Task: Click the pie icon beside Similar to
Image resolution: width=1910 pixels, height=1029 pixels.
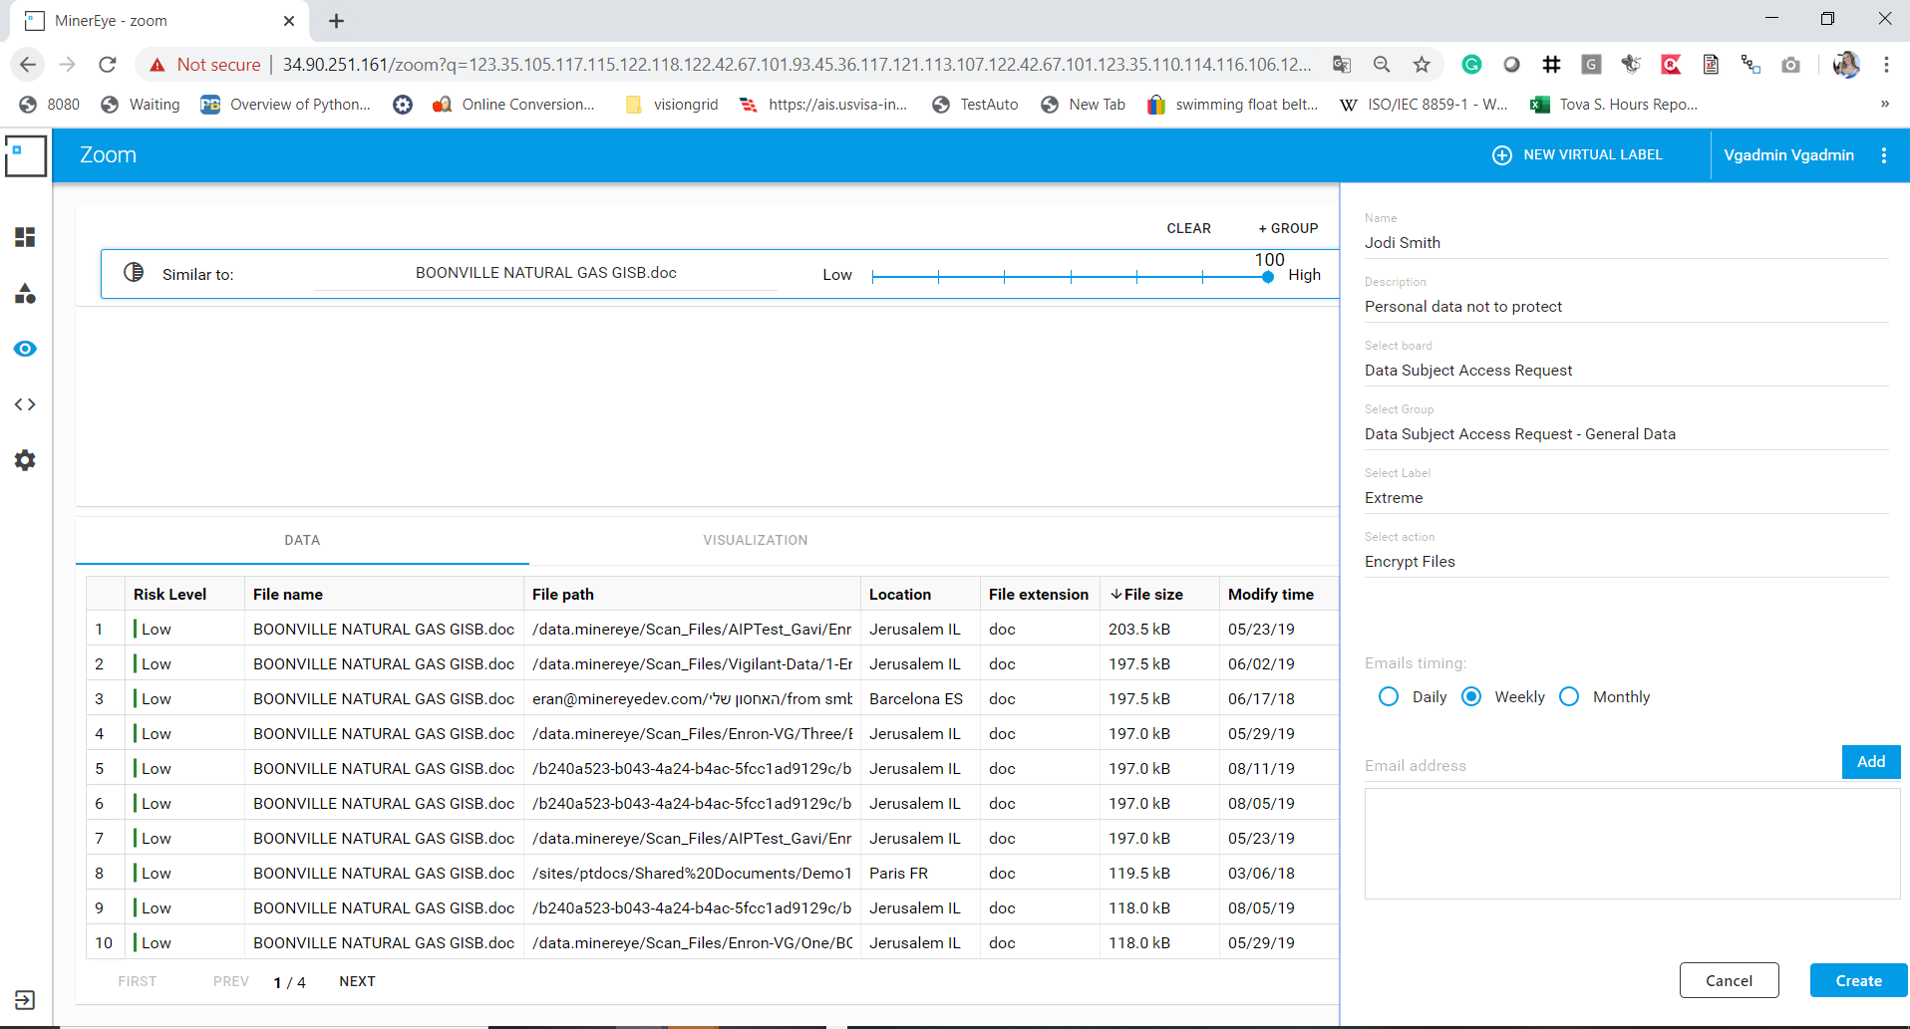Action: click(134, 273)
